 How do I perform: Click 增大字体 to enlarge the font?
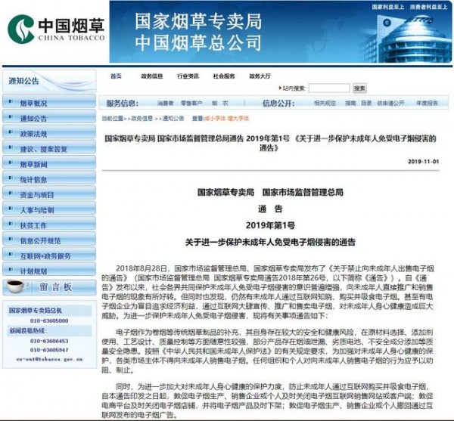238,119
